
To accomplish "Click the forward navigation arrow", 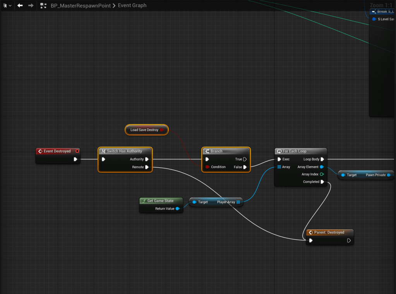I will [x=31, y=6].
